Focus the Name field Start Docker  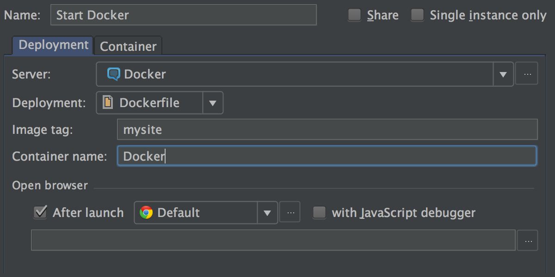pos(184,15)
